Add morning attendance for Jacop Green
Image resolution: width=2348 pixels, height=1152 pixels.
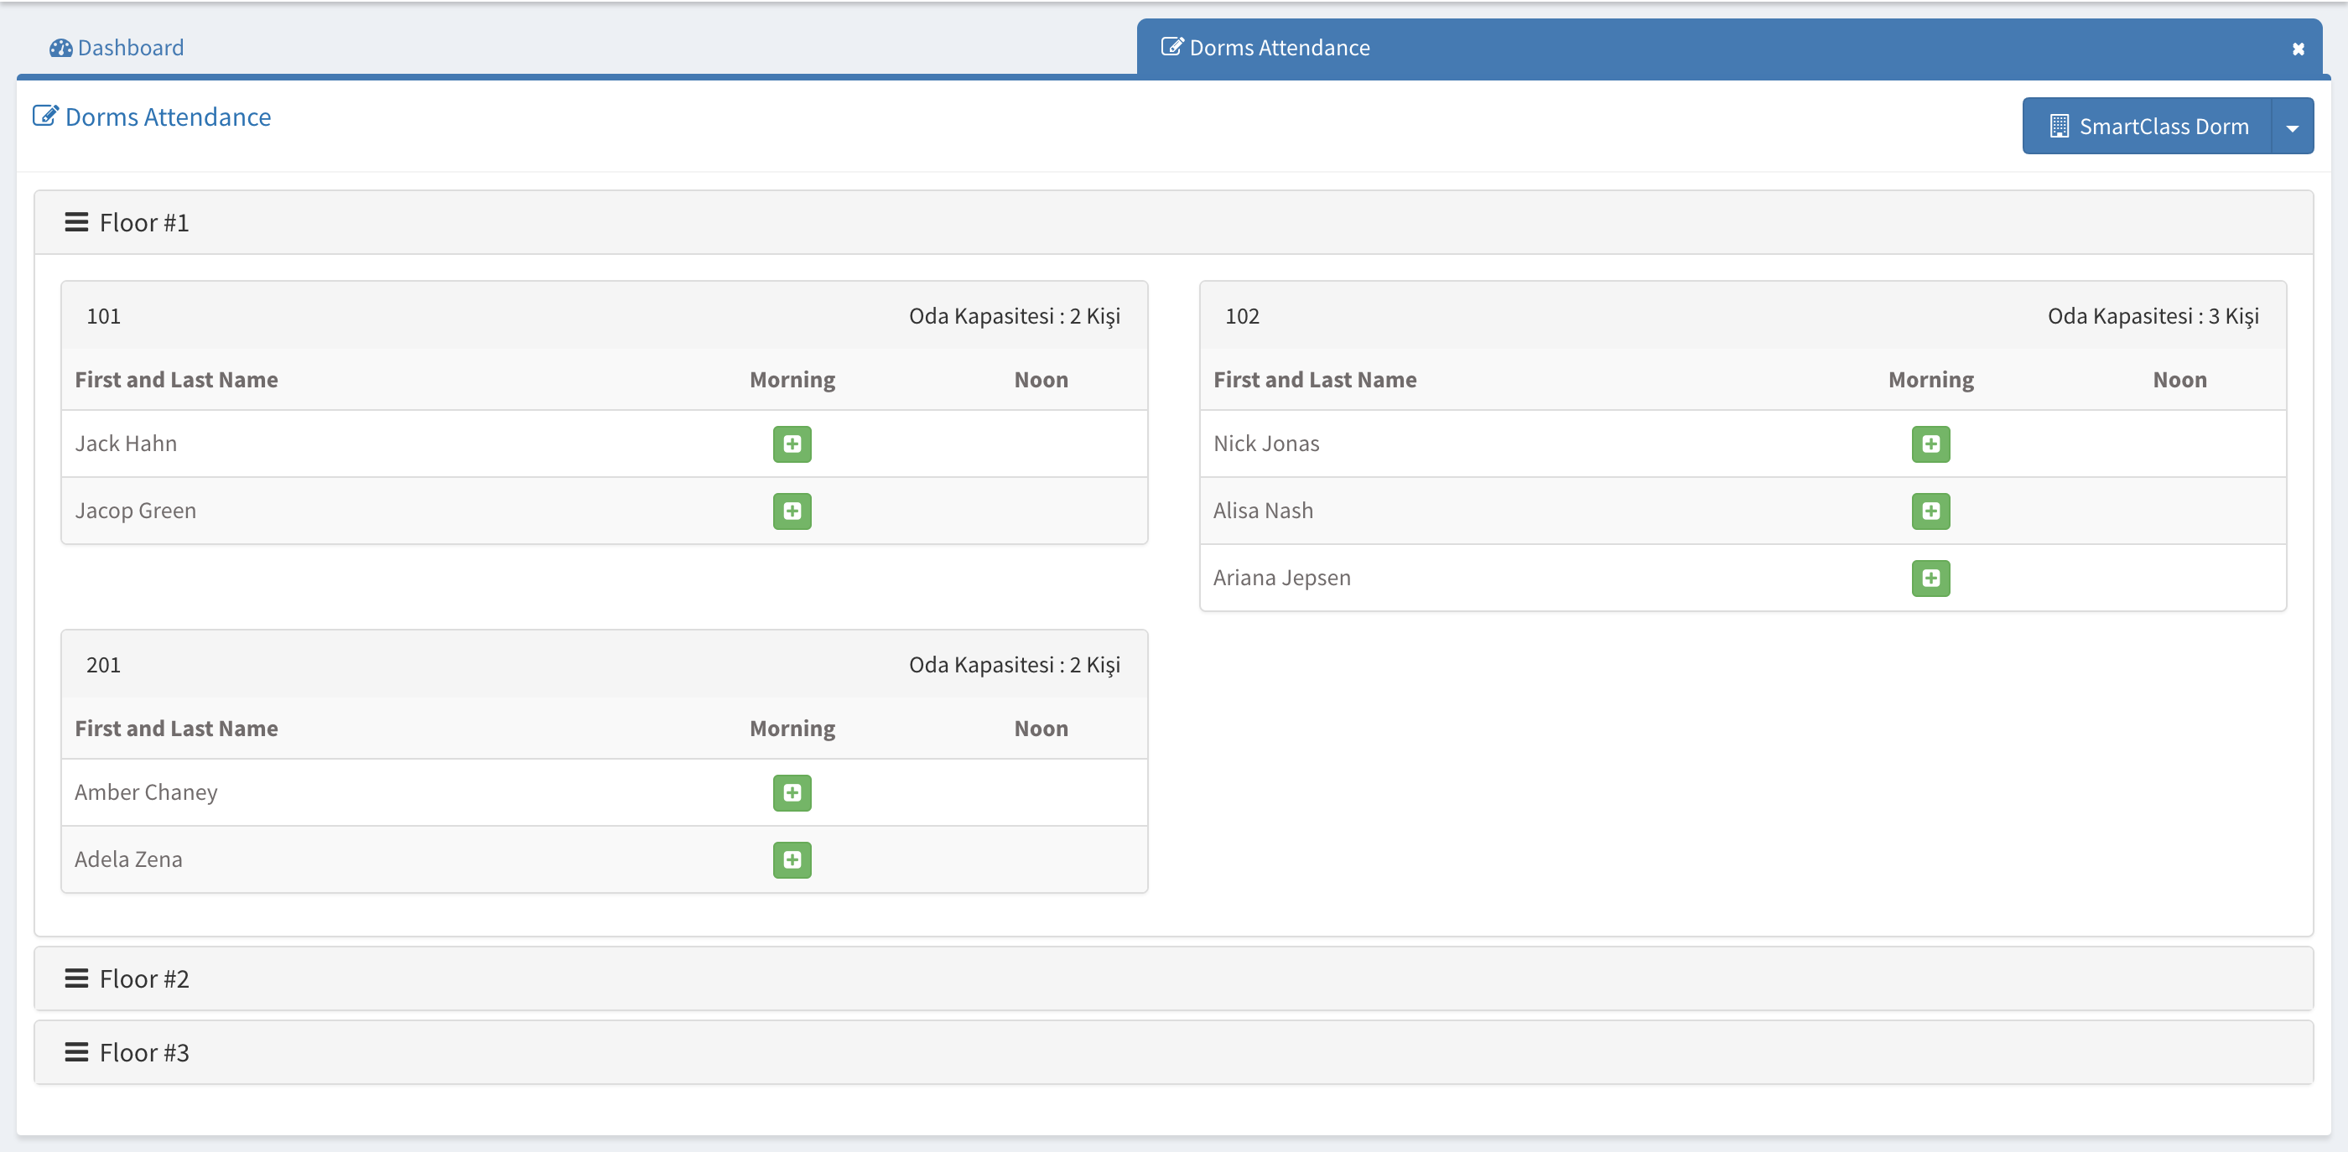[791, 511]
